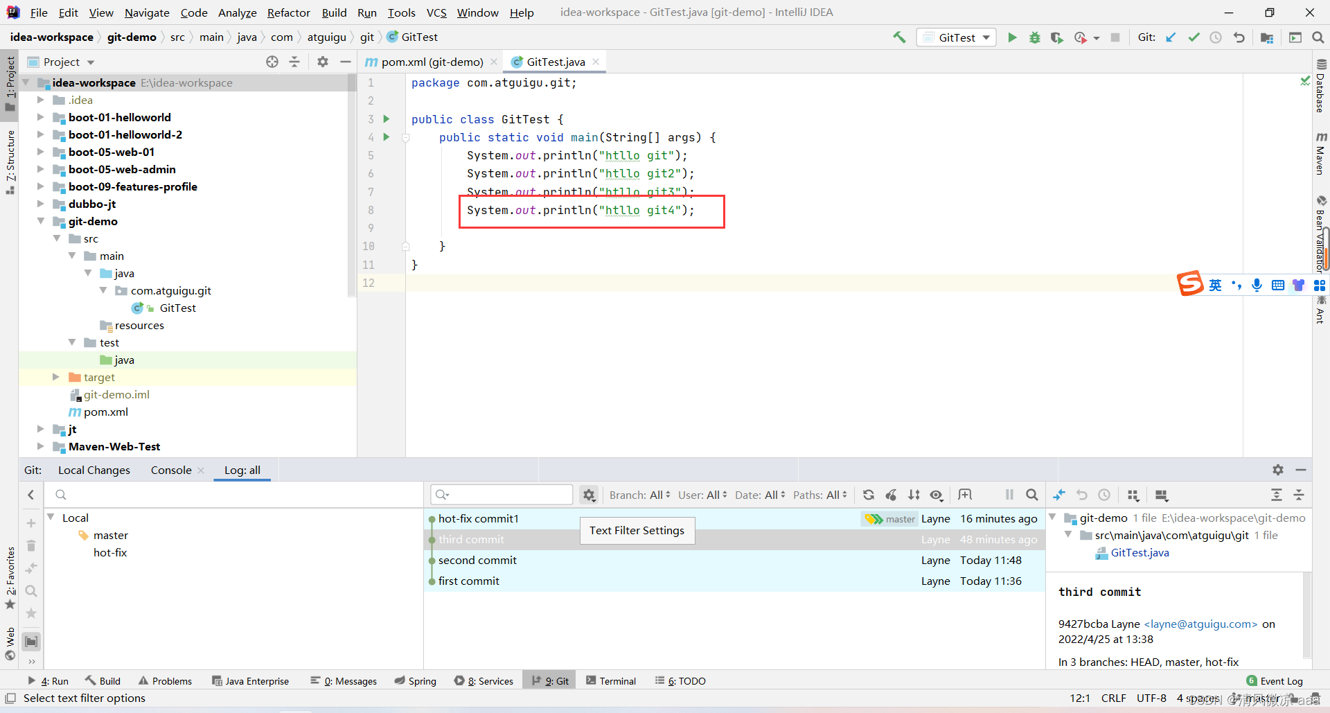1330x713 pixels.
Task: Open the Problems tool window
Action: pos(165,681)
